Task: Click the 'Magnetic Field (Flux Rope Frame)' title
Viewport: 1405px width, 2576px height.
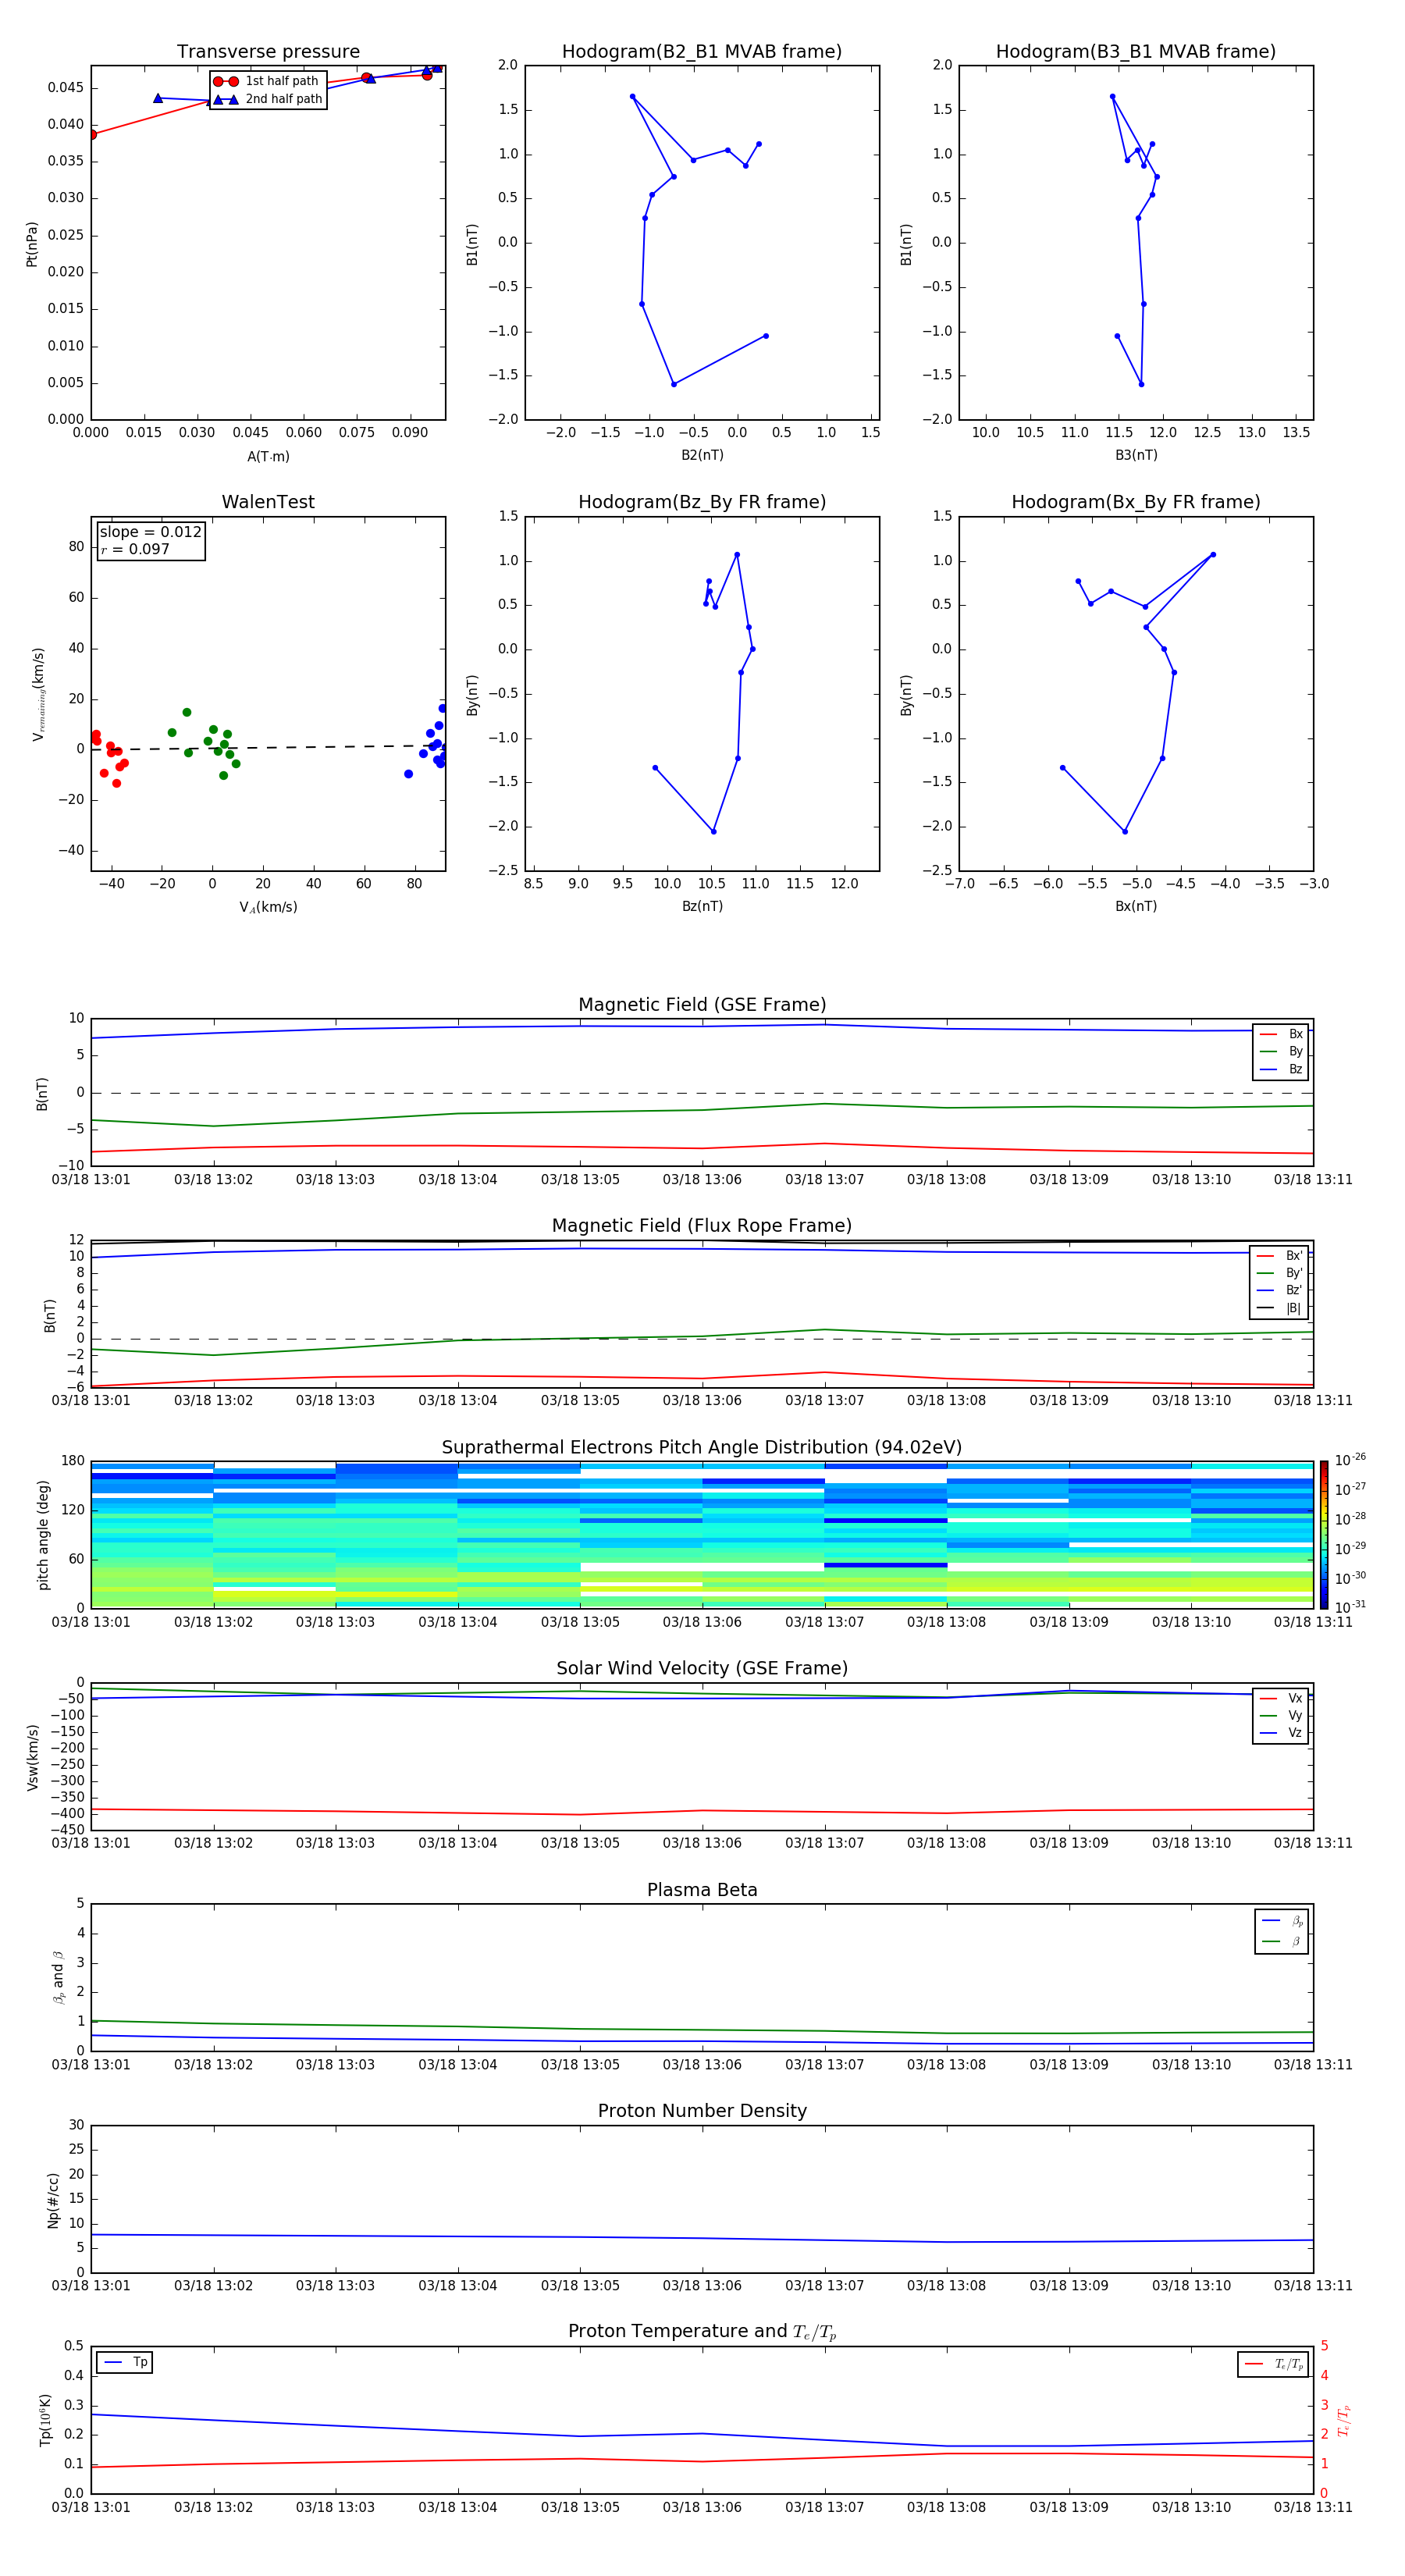Action: [x=702, y=1226]
